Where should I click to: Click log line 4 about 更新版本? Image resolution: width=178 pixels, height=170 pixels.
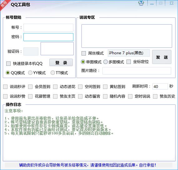58,129
